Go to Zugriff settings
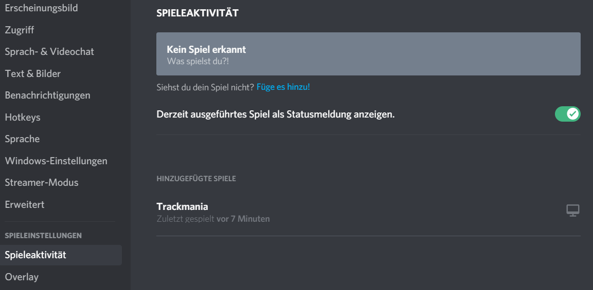 click(x=20, y=30)
